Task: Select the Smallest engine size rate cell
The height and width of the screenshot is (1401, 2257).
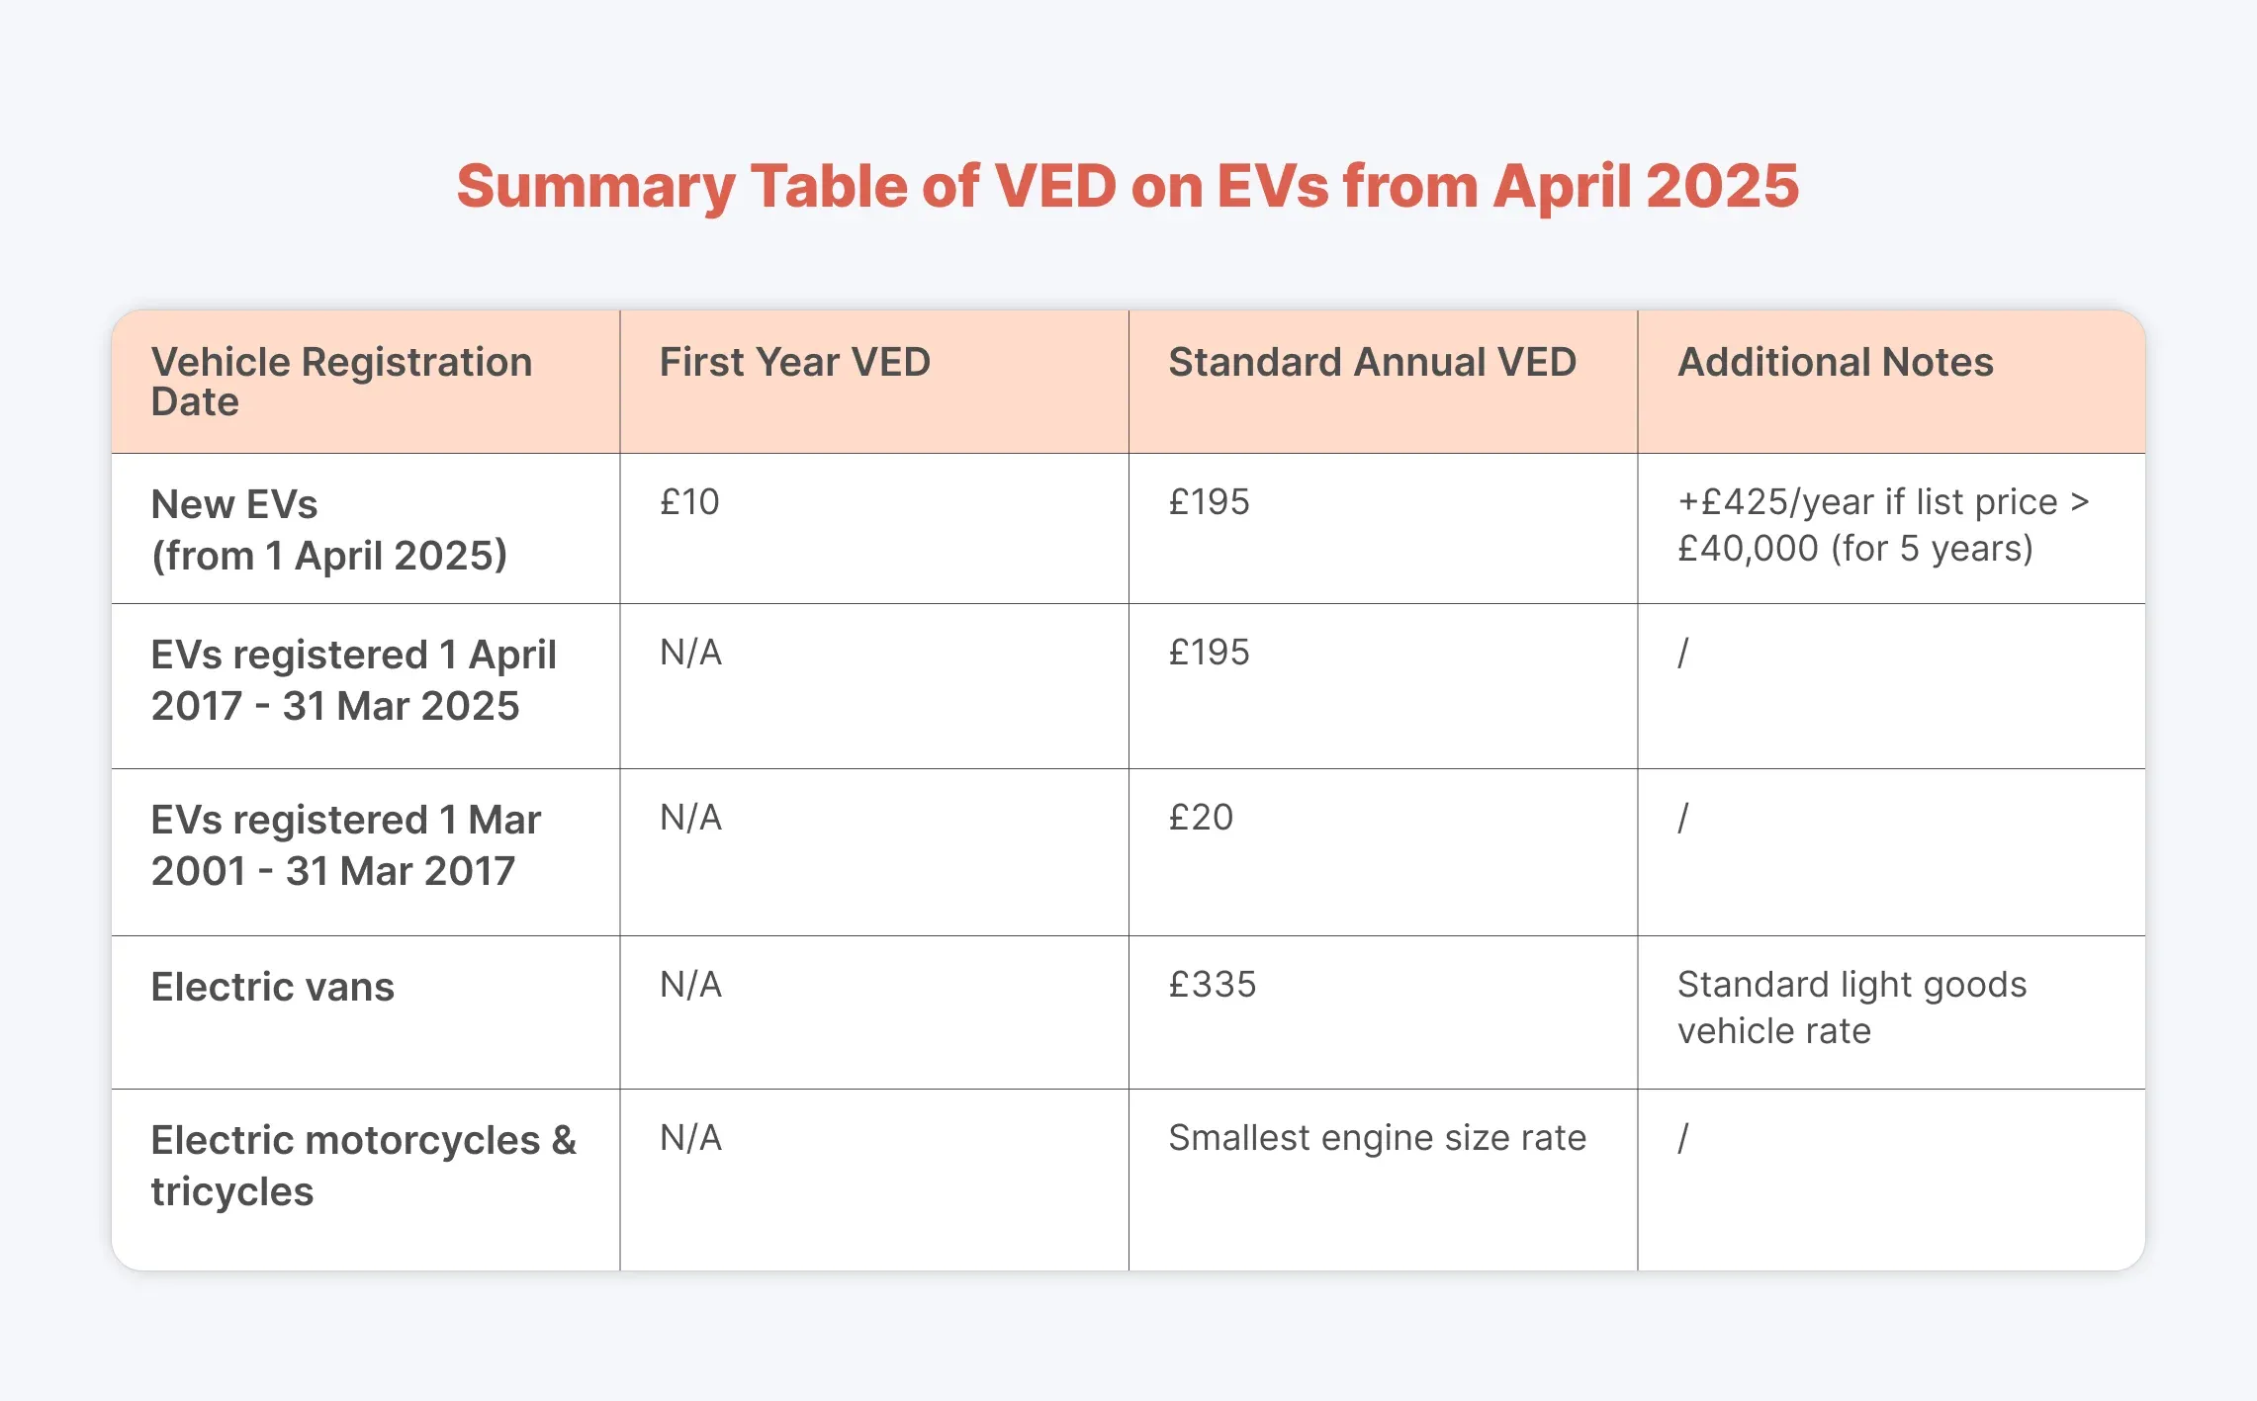Action: 1377,1138
